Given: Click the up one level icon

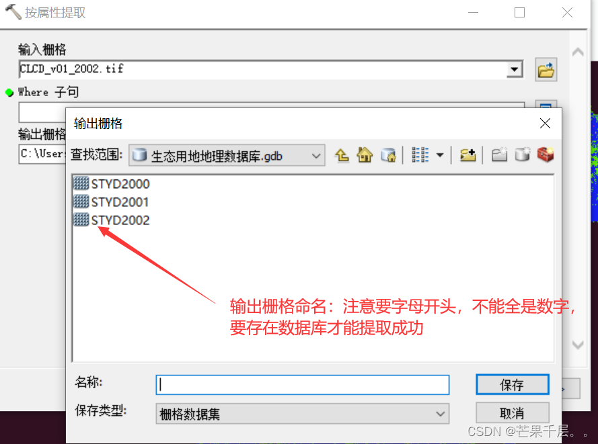Looking at the screenshot, I should click(x=342, y=155).
